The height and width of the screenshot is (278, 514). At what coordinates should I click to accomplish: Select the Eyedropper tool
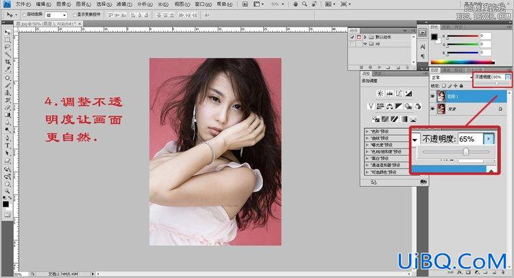(8, 69)
